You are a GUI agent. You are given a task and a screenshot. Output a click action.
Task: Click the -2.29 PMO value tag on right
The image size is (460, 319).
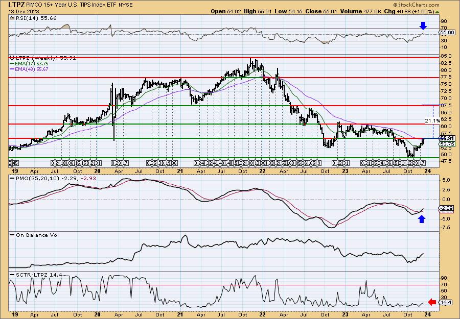(x=446, y=208)
